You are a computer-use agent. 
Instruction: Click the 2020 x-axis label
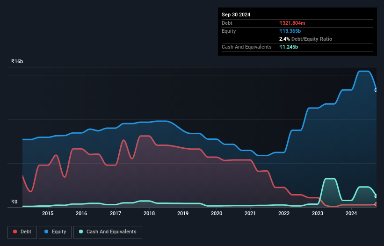[217, 213]
